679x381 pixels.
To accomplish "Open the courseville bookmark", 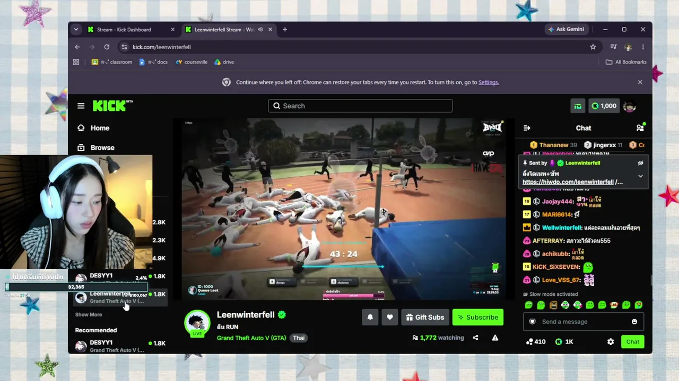I will 191,62.
